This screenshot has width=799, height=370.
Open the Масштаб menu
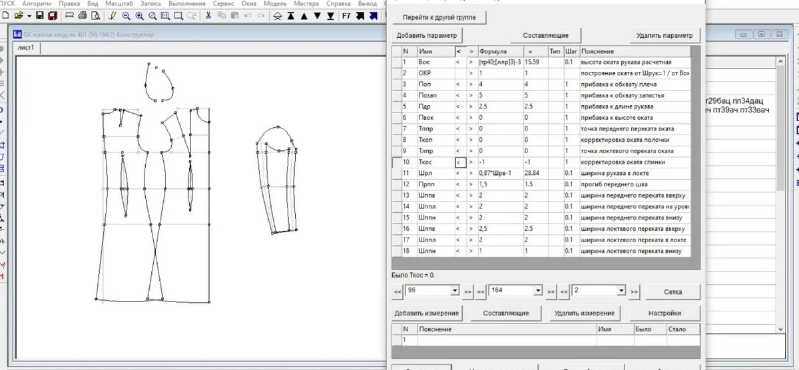tap(119, 3)
